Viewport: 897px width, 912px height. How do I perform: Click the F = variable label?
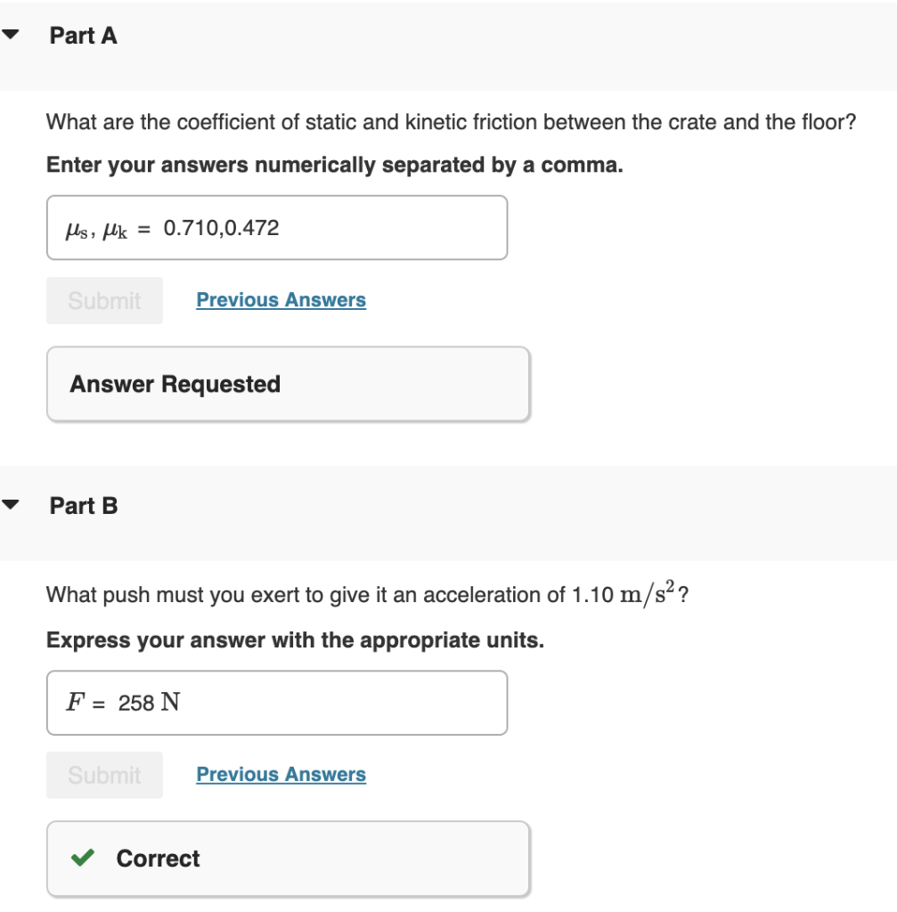(86, 703)
